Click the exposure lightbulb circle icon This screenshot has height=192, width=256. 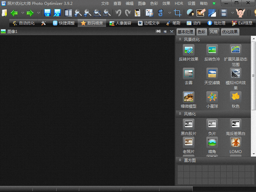[190, 13]
